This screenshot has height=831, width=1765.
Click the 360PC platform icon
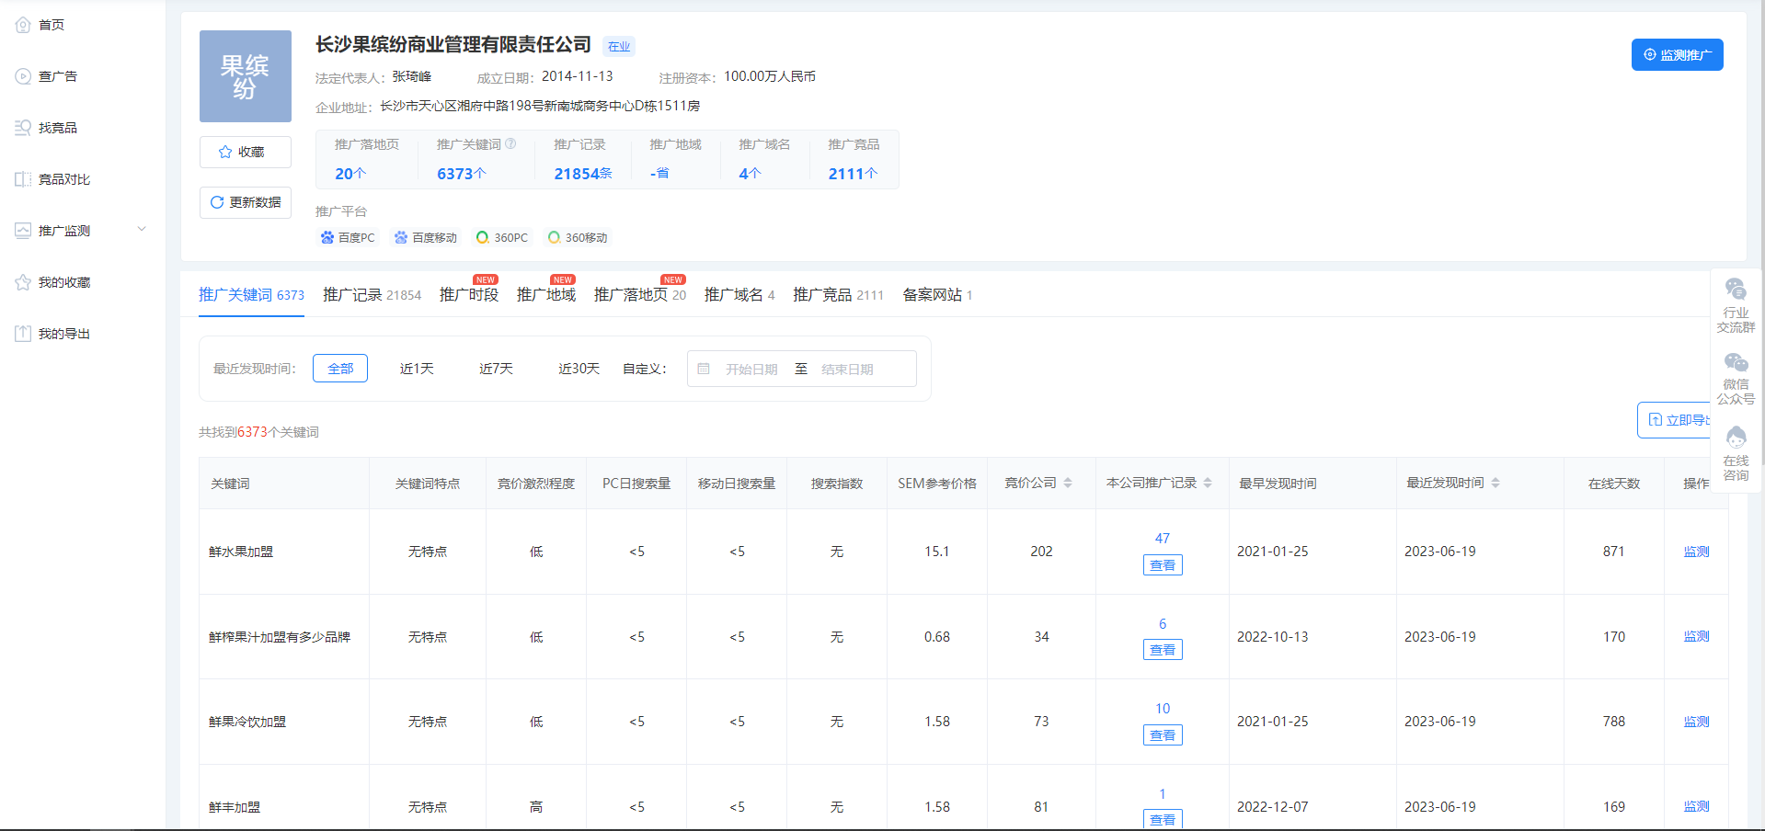point(482,237)
